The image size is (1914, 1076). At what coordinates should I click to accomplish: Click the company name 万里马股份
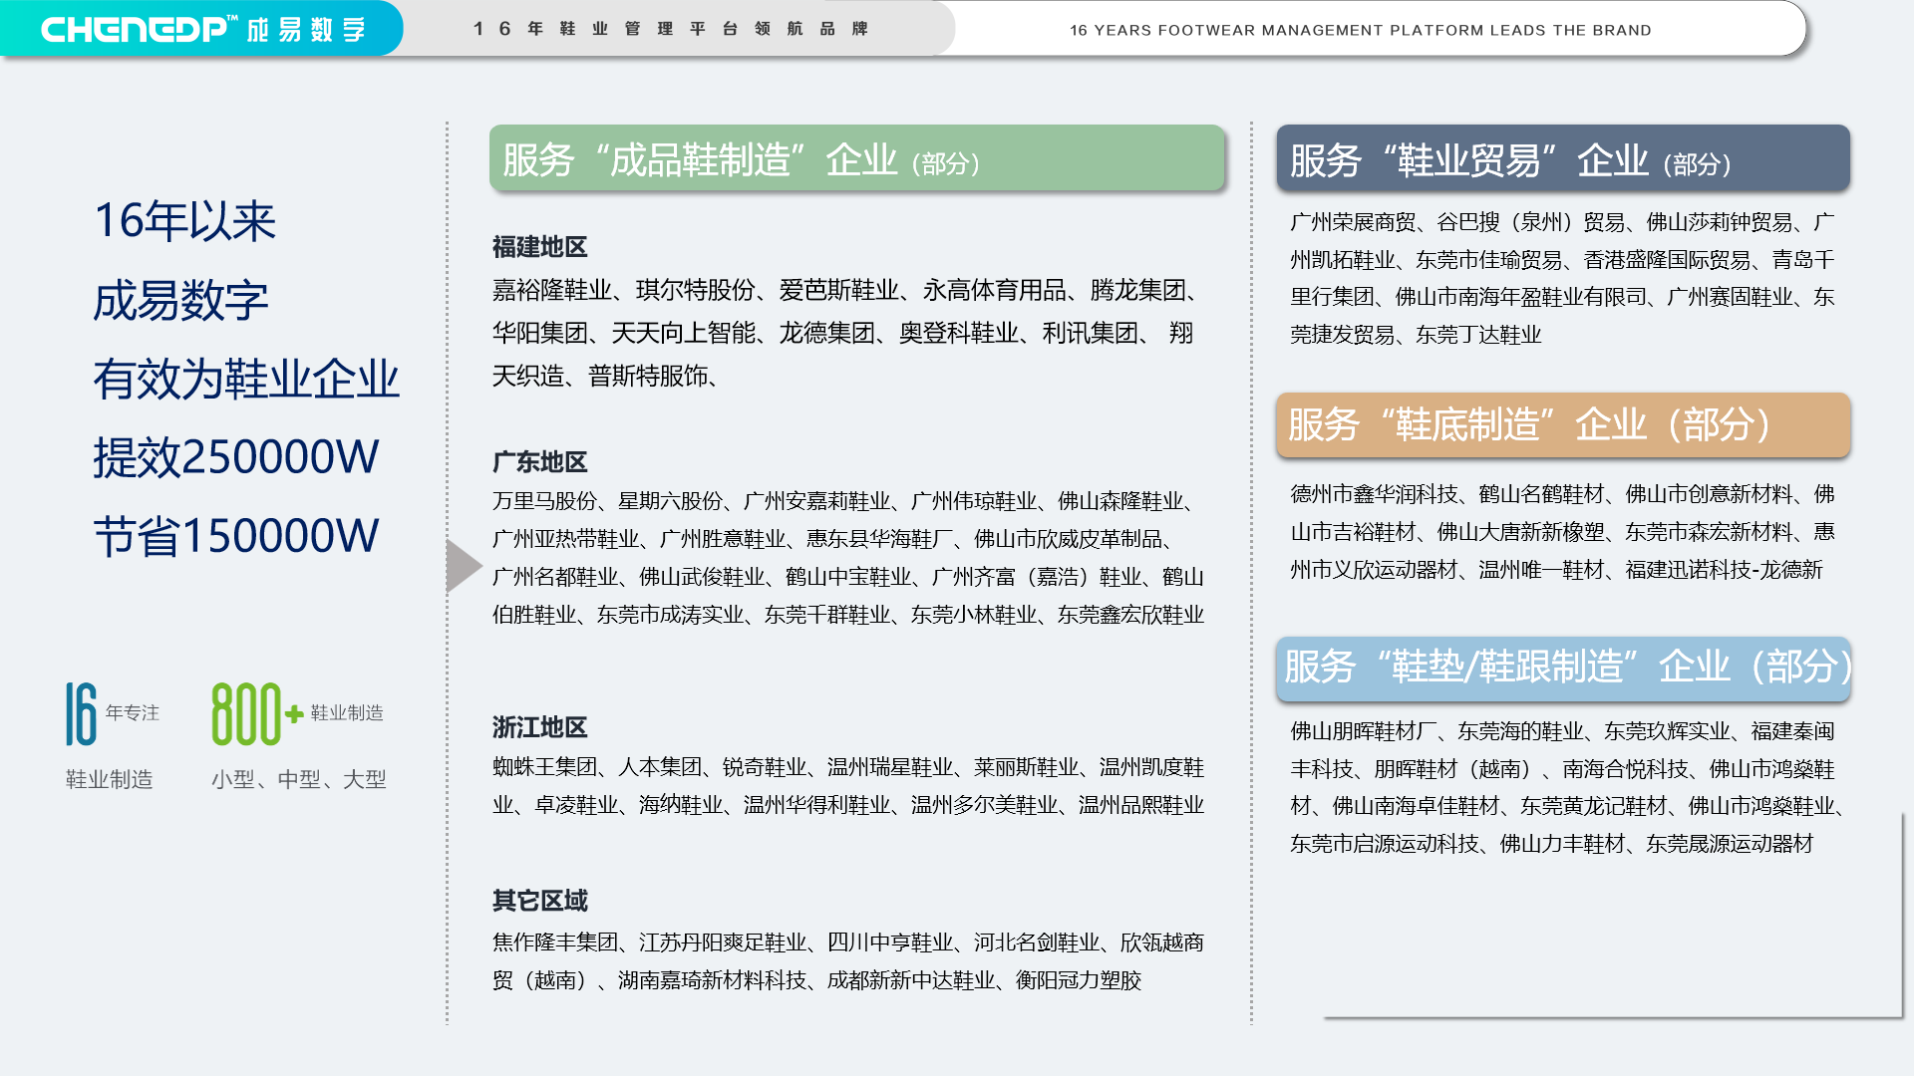[x=544, y=501]
